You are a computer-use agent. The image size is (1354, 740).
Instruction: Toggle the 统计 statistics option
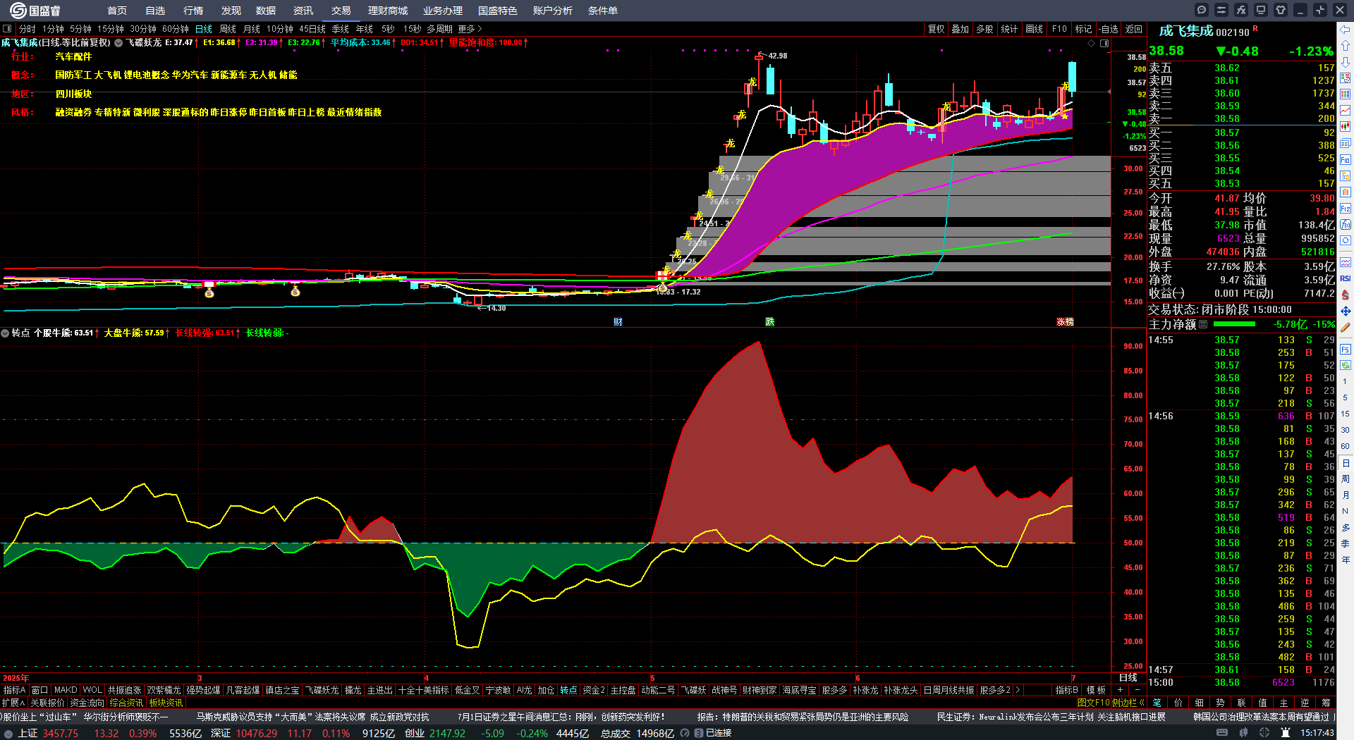[1009, 29]
